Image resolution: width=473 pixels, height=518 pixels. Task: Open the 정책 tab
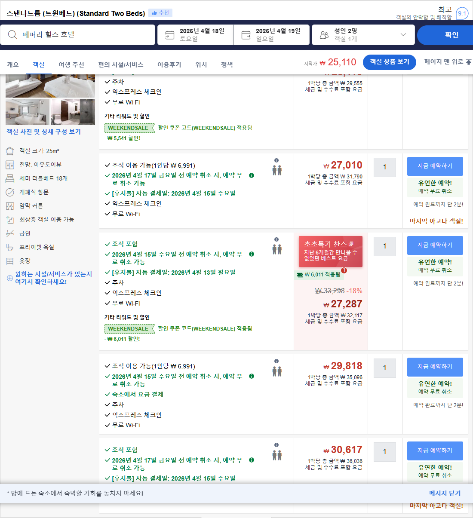pyautogui.click(x=227, y=64)
